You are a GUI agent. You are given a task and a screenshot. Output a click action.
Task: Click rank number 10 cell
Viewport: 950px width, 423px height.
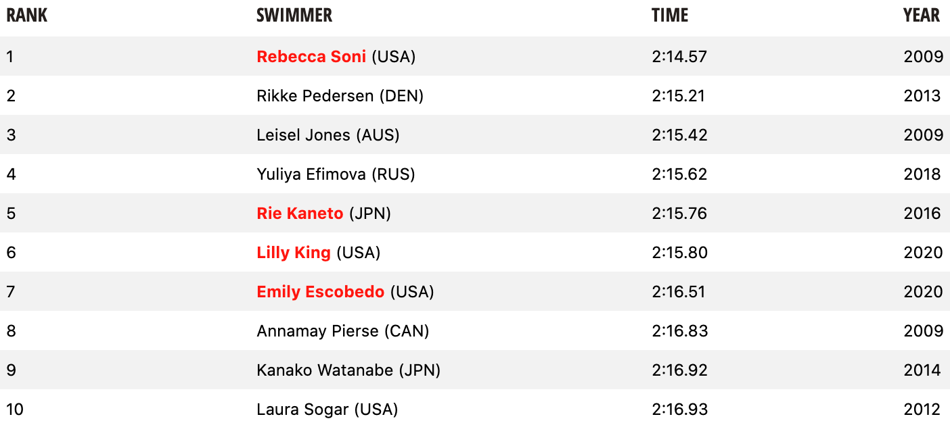click(x=15, y=409)
